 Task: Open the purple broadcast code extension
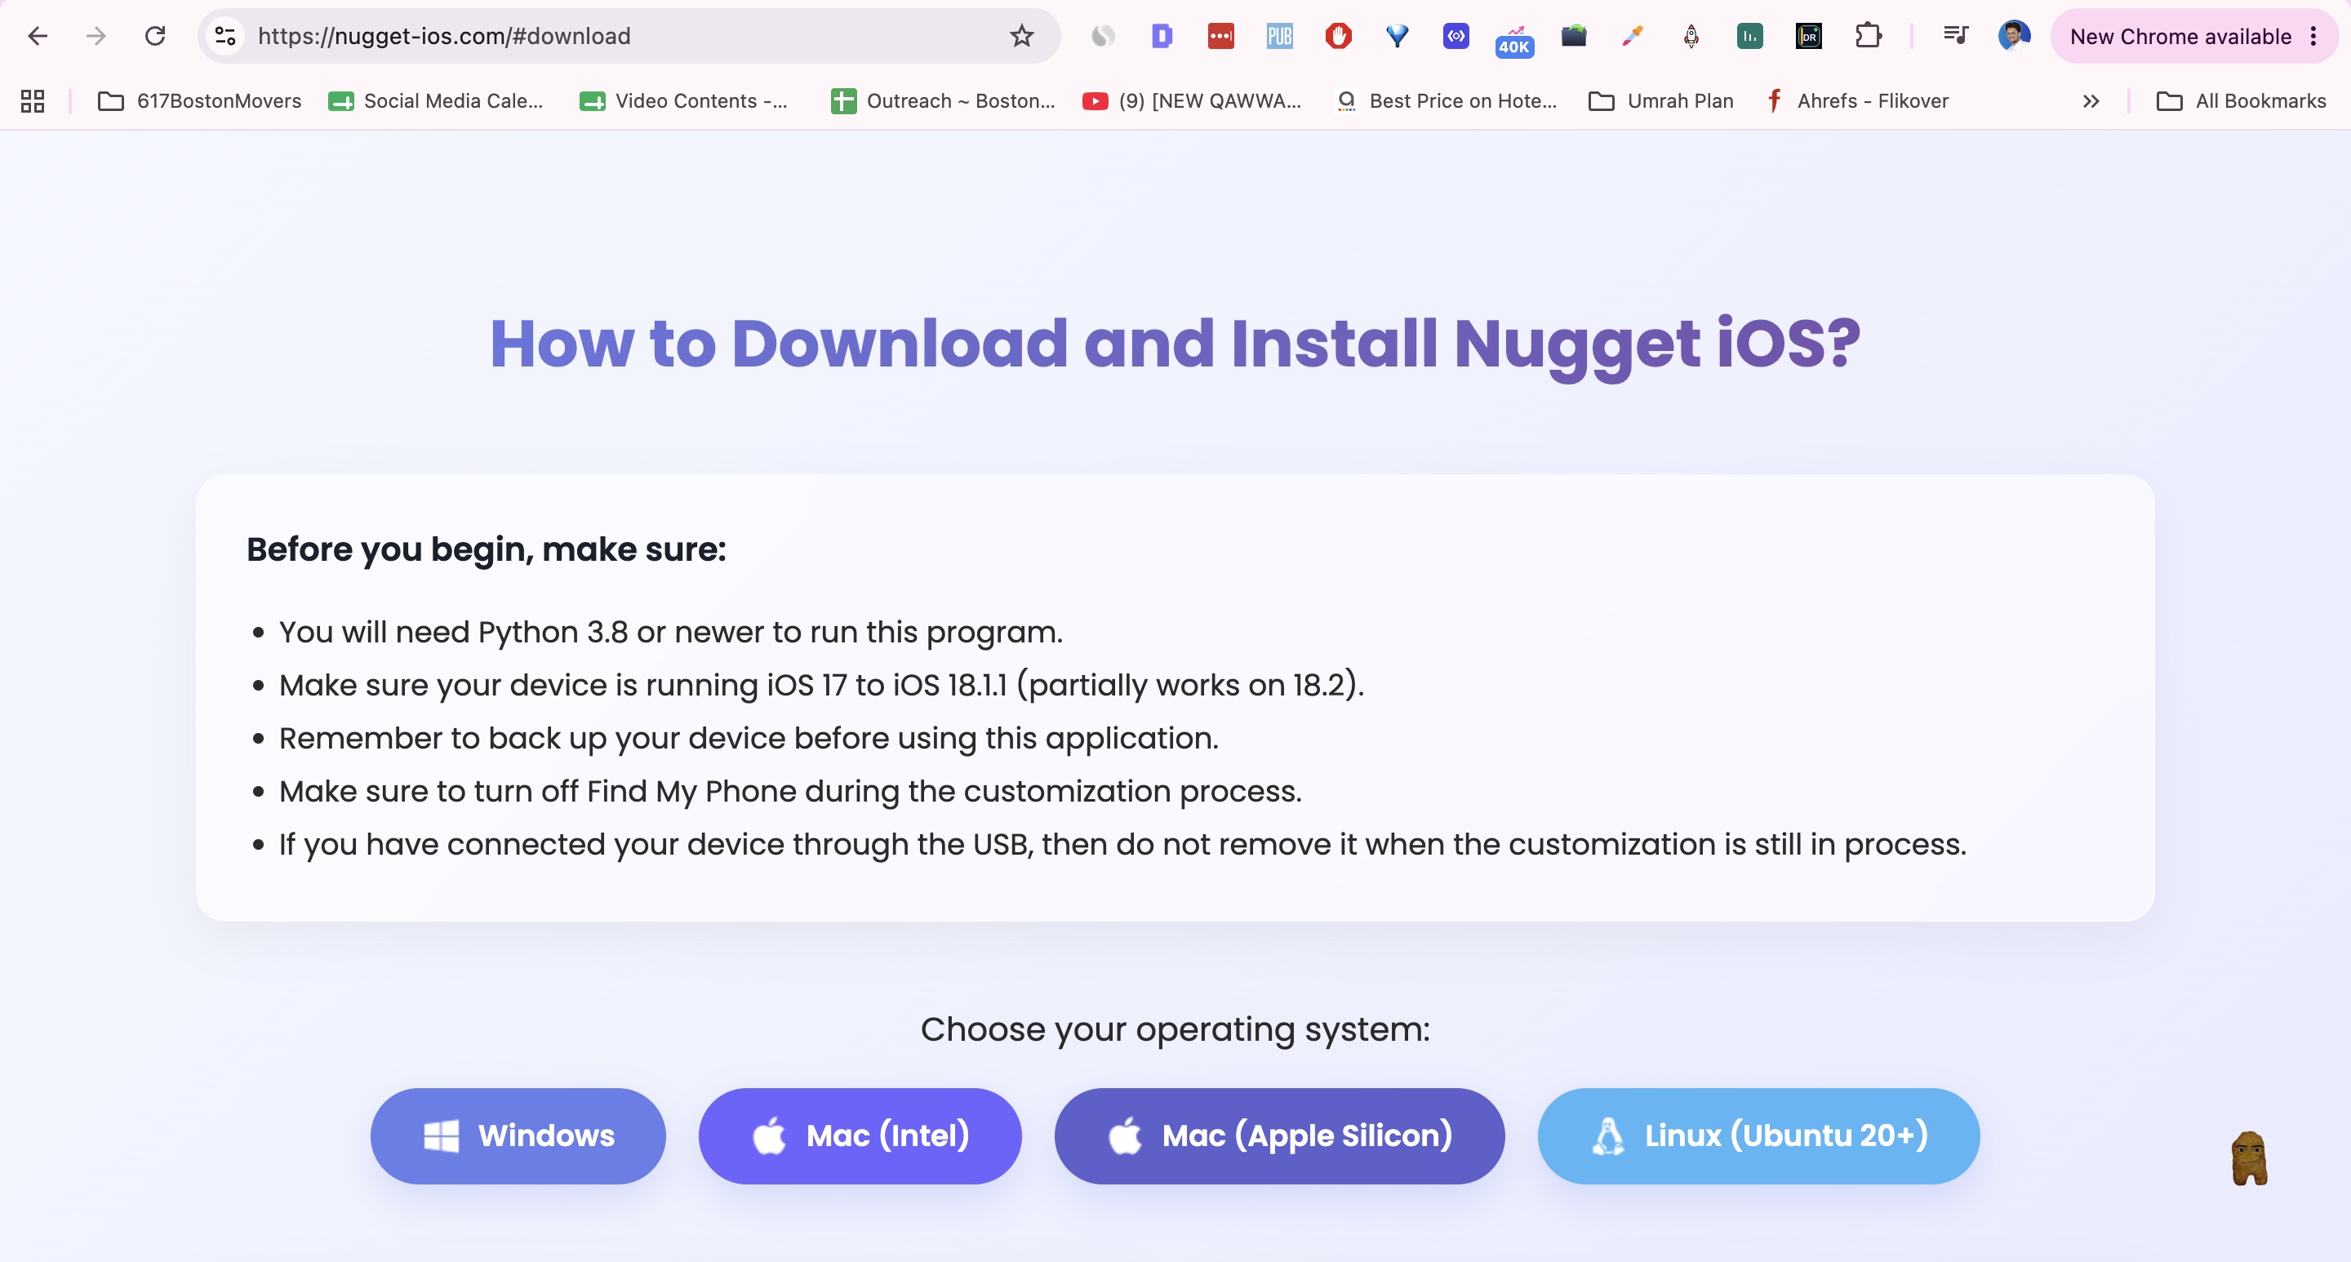[1455, 36]
